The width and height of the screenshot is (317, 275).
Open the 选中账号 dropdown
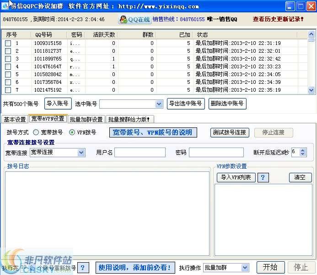click(x=159, y=104)
